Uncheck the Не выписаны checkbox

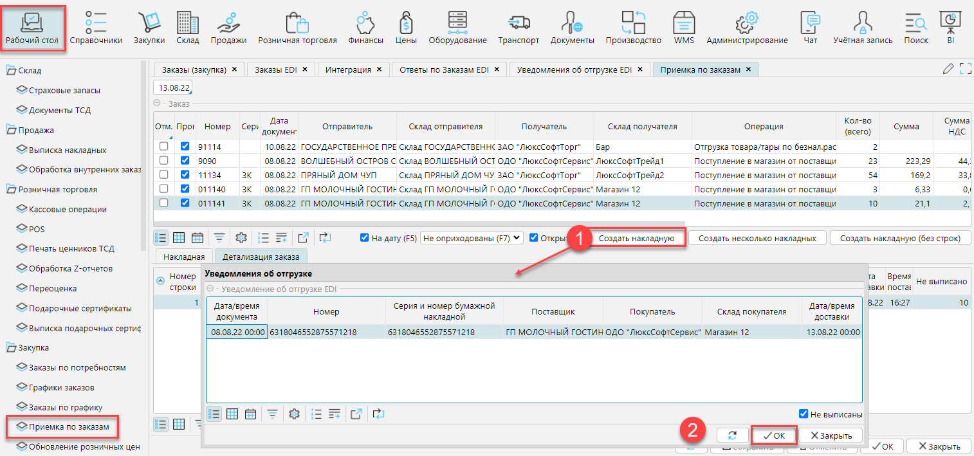(x=803, y=414)
